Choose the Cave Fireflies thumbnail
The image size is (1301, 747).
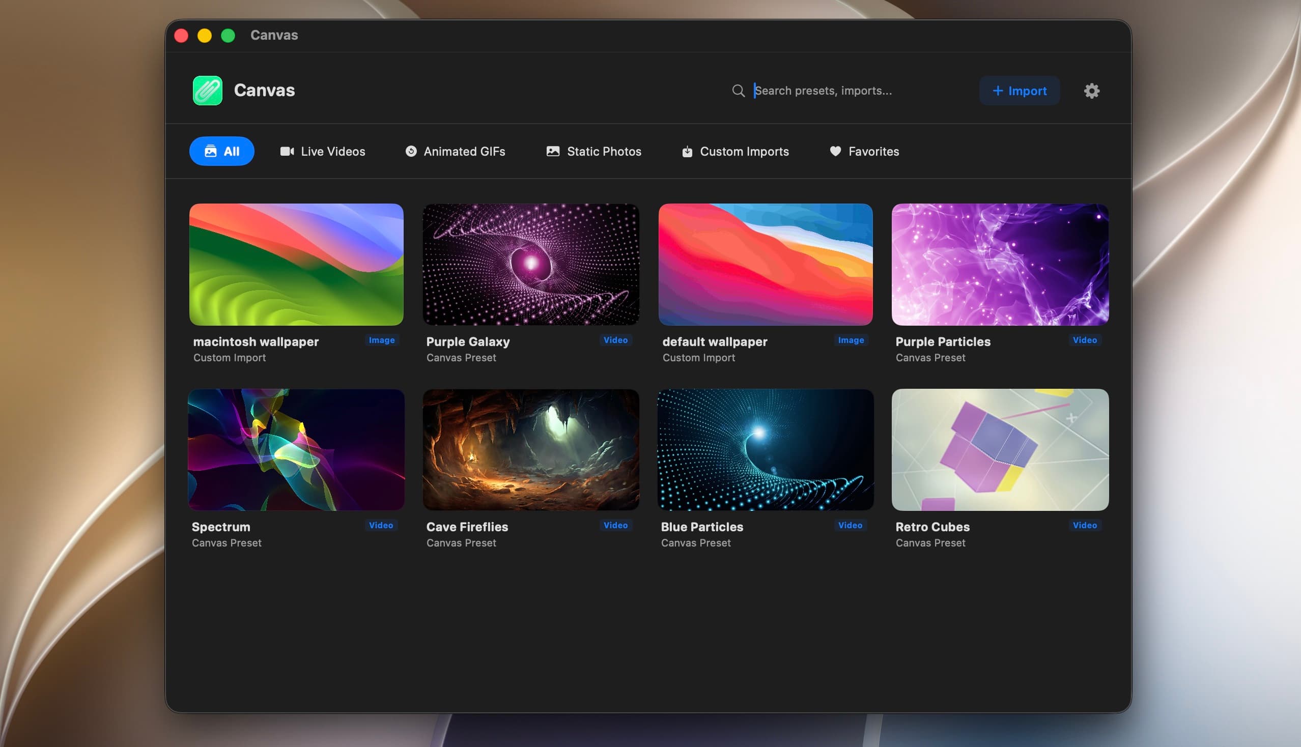click(x=531, y=450)
